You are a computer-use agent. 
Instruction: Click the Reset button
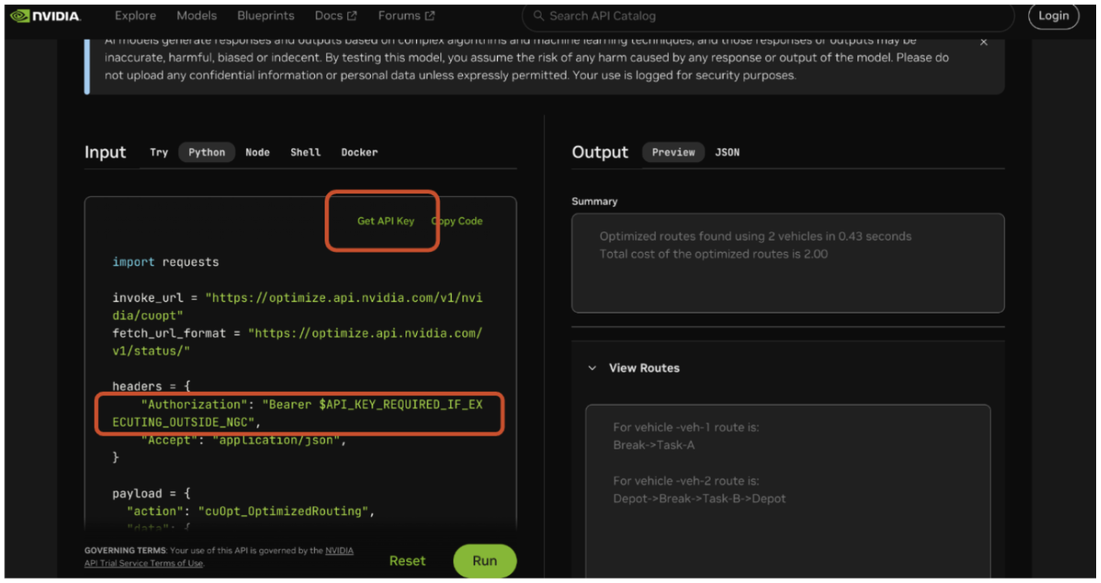(x=407, y=560)
